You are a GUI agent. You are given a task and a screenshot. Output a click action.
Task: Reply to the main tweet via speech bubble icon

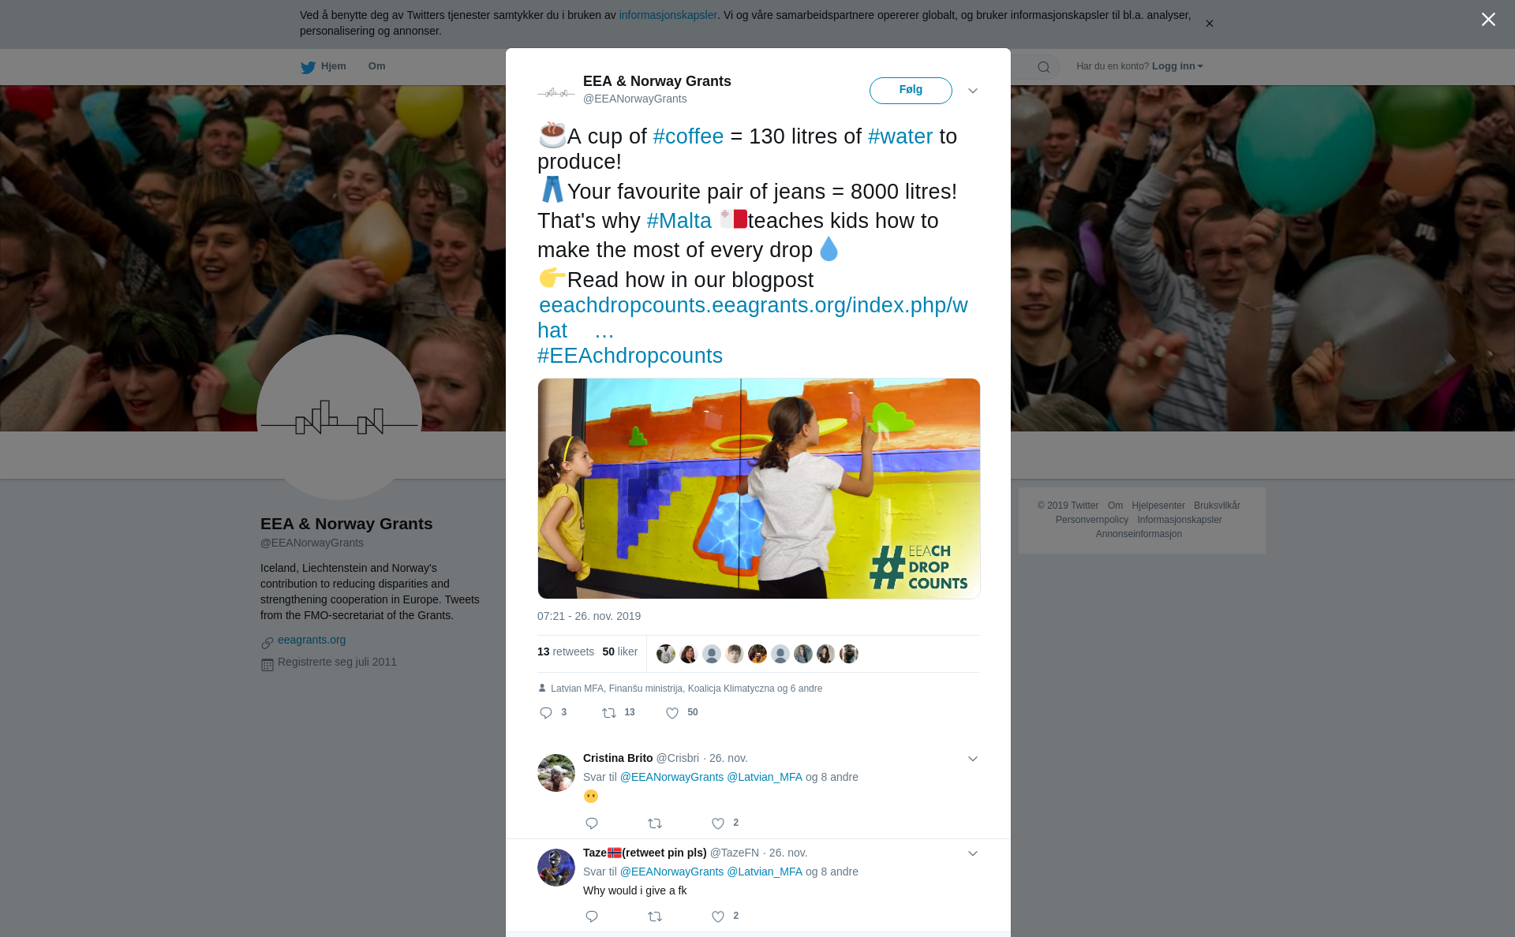coord(546,713)
